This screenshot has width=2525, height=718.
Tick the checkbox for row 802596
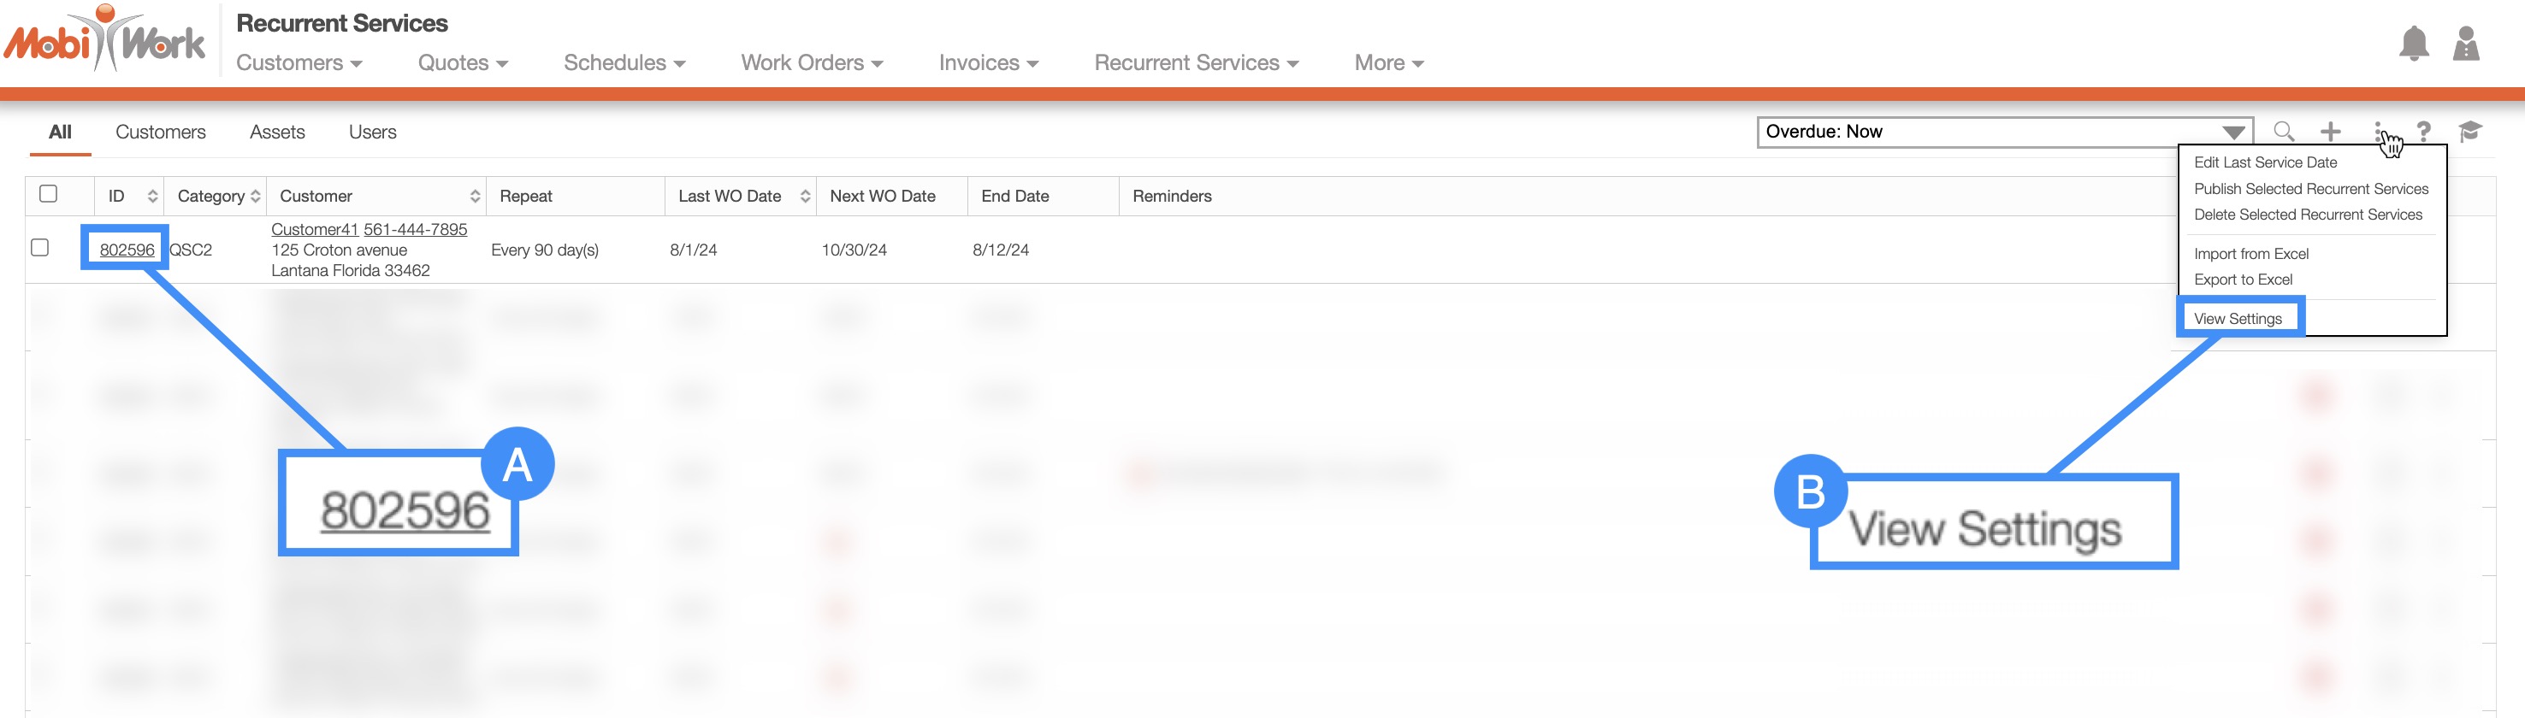coord(40,248)
